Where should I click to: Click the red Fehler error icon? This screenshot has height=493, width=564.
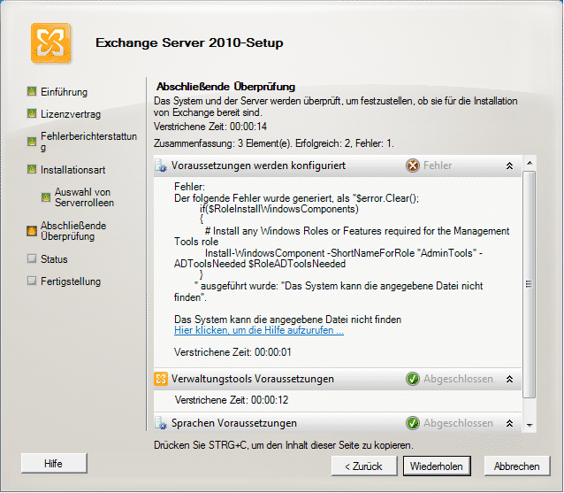tap(413, 166)
